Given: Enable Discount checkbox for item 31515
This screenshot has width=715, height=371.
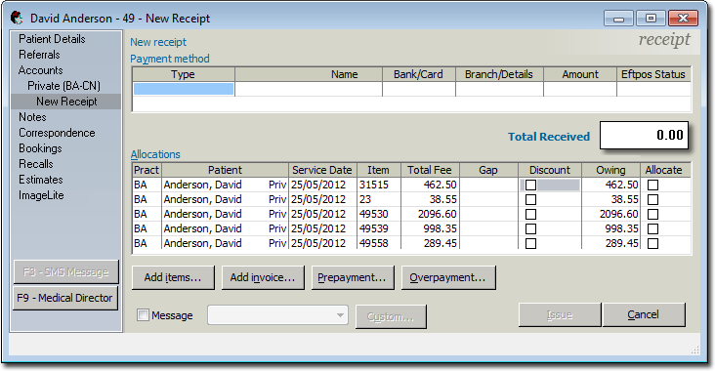Looking at the screenshot, I should [x=530, y=185].
